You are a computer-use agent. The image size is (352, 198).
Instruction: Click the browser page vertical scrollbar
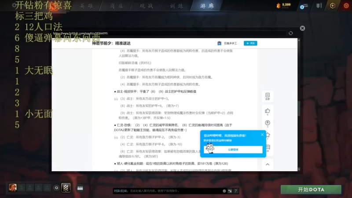point(299,108)
